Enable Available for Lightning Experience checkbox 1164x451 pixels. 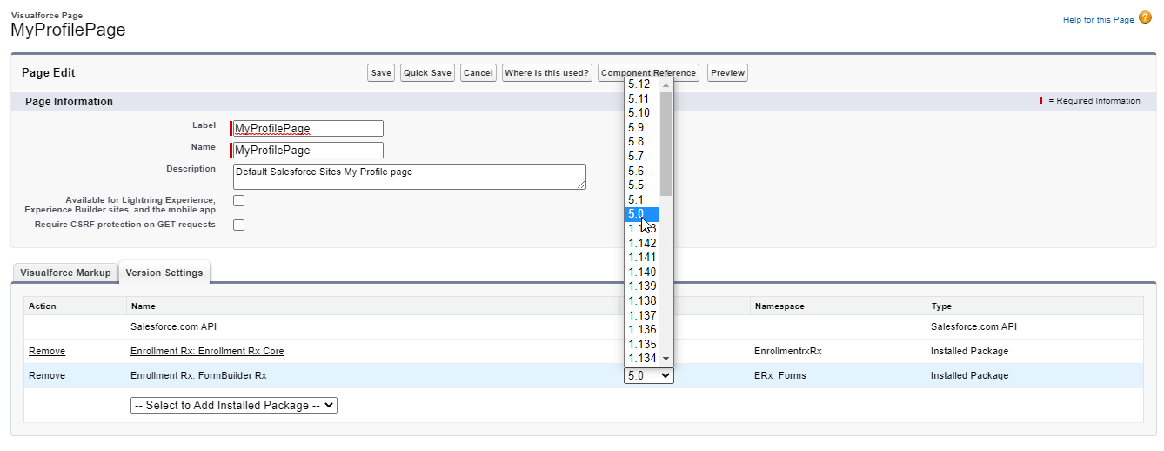tap(238, 201)
